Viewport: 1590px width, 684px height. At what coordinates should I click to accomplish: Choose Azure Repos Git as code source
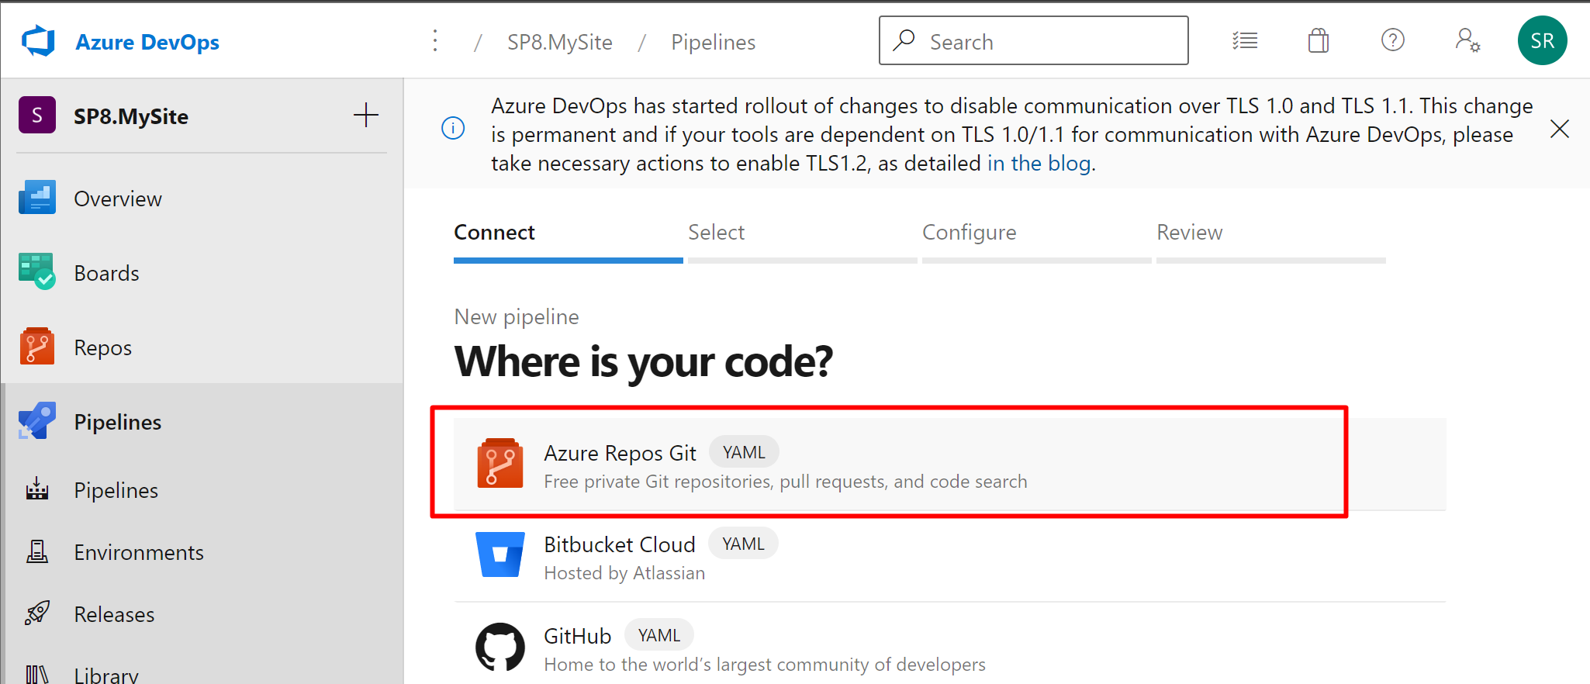950,464
